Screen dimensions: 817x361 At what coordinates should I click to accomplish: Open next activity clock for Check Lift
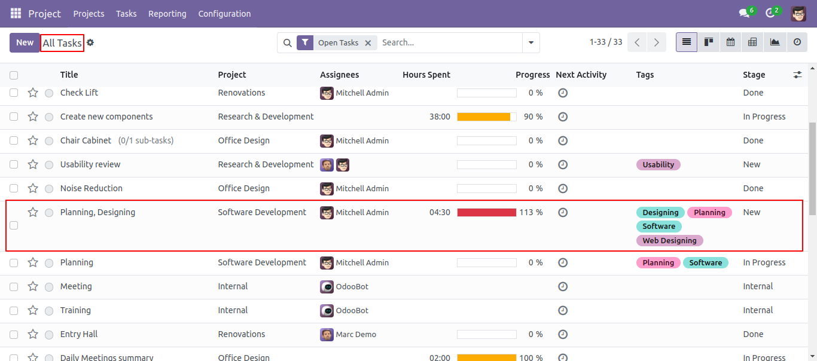tap(563, 93)
